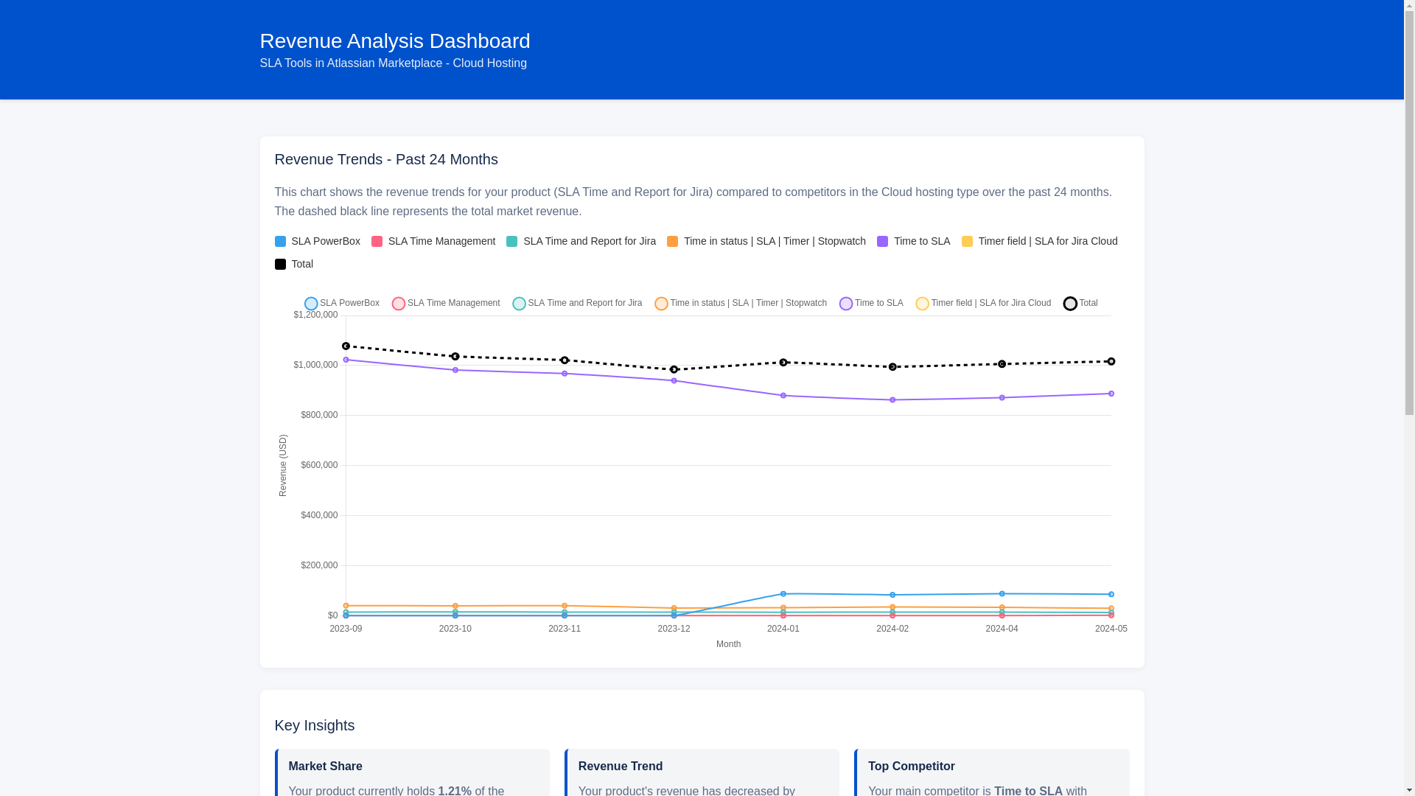Click the '$1,000,000' y-axis label
The height and width of the screenshot is (796, 1415).
click(x=315, y=365)
